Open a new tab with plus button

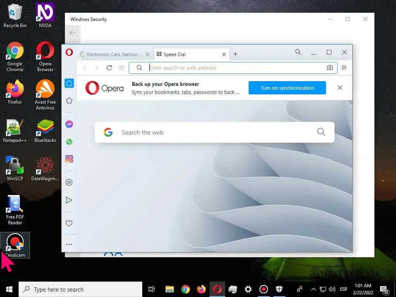coord(235,54)
